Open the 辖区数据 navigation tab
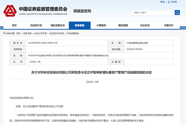Image resolution: width=186 pixels, height=125 pixels. [123, 25]
